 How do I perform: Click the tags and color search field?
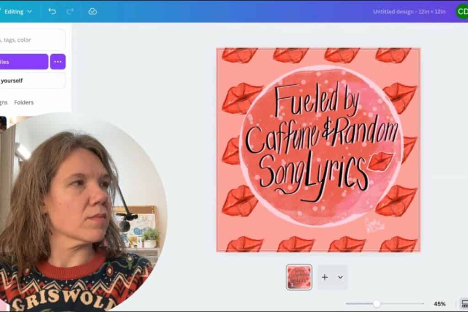tap(23, 40)
